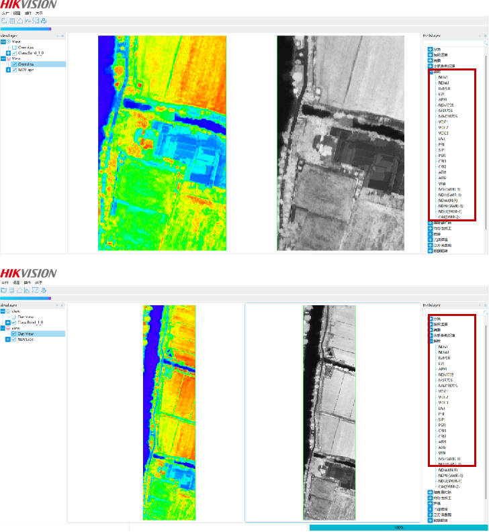Open the 关于 menu in lower window
Screen dimensions: 489x532
(38, 282)
